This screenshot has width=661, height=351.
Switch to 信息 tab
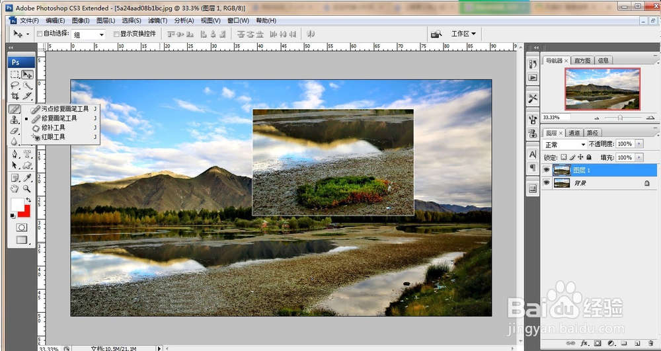603,60
